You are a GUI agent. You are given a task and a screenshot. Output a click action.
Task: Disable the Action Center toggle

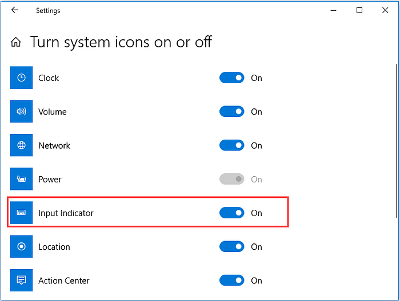coord(231,280)
